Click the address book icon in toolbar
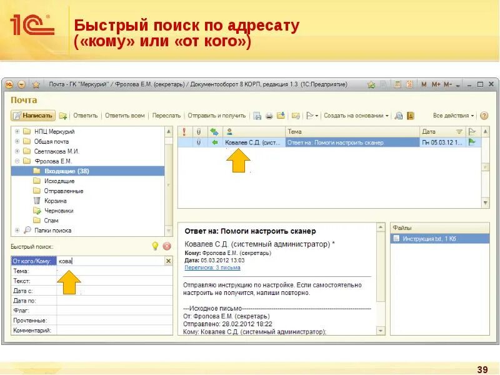The width and height of the screenshot is (500, 375). tap(411, 116)
